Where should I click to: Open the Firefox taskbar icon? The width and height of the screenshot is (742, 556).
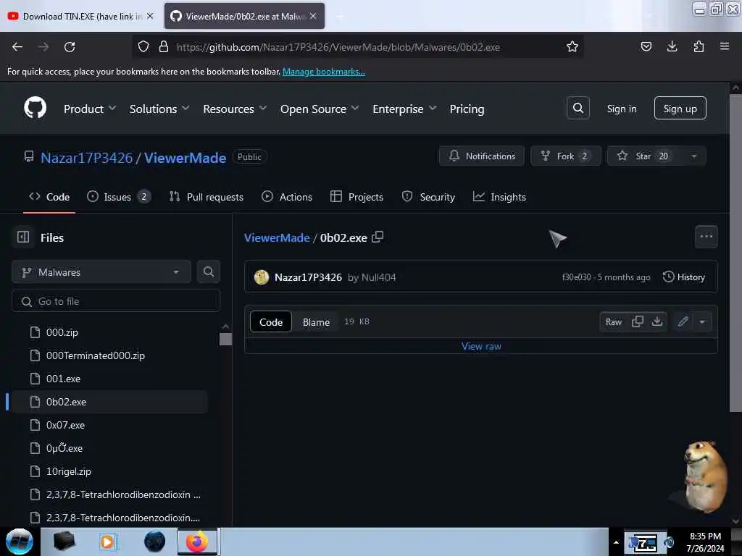197,542
